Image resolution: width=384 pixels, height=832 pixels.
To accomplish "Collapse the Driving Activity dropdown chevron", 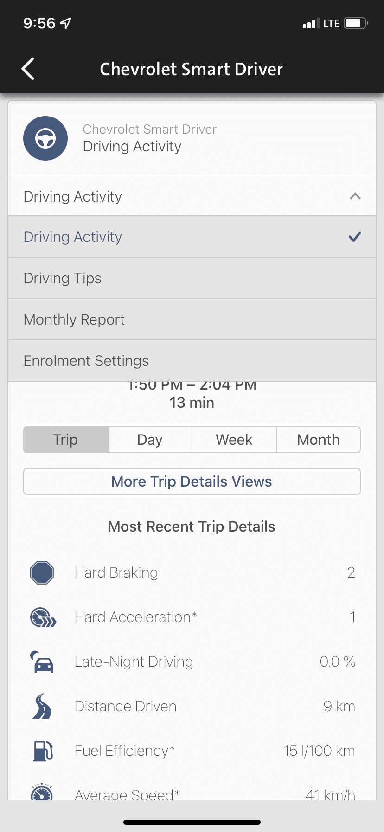I will coord(355,196).
